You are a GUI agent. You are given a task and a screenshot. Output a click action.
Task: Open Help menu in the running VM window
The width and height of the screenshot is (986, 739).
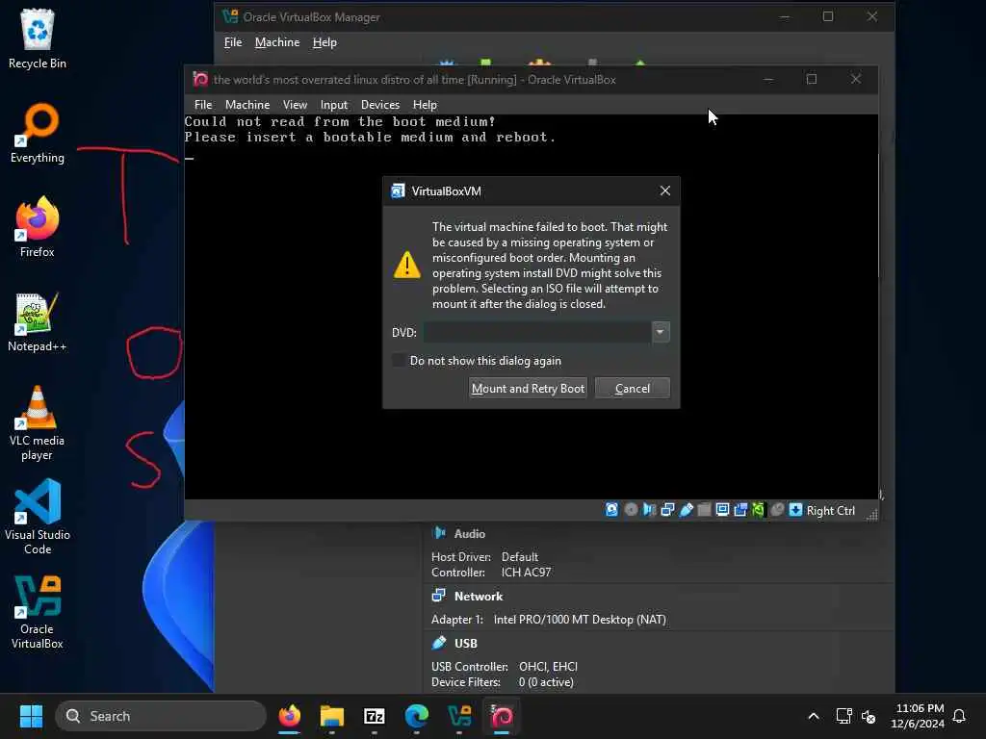425,104
